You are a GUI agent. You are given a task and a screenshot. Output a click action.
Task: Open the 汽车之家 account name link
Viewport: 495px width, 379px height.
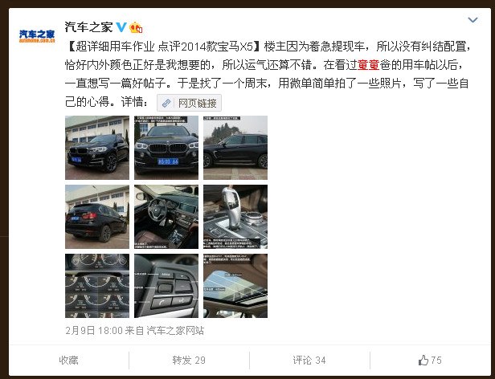(x=88, y=27)
